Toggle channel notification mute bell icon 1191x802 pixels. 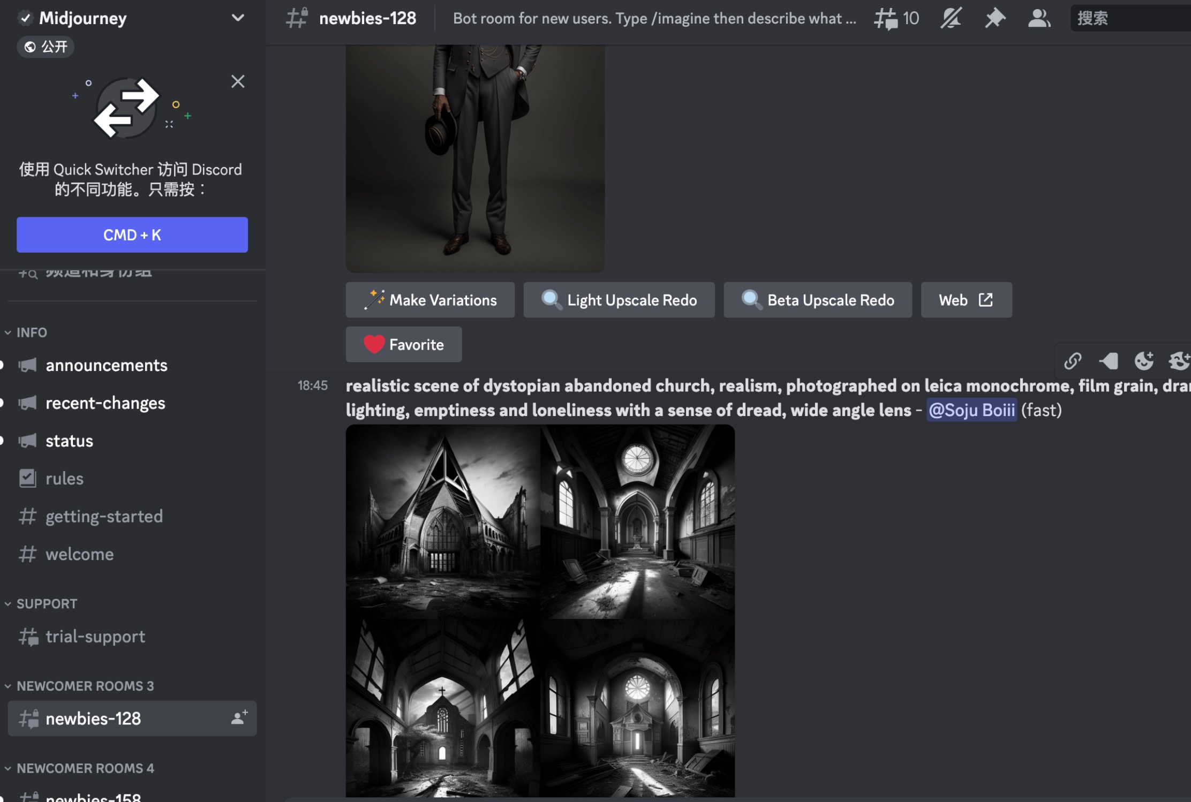tap(951, 18)
